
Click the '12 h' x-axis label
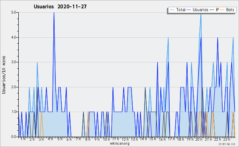point(125,139)
